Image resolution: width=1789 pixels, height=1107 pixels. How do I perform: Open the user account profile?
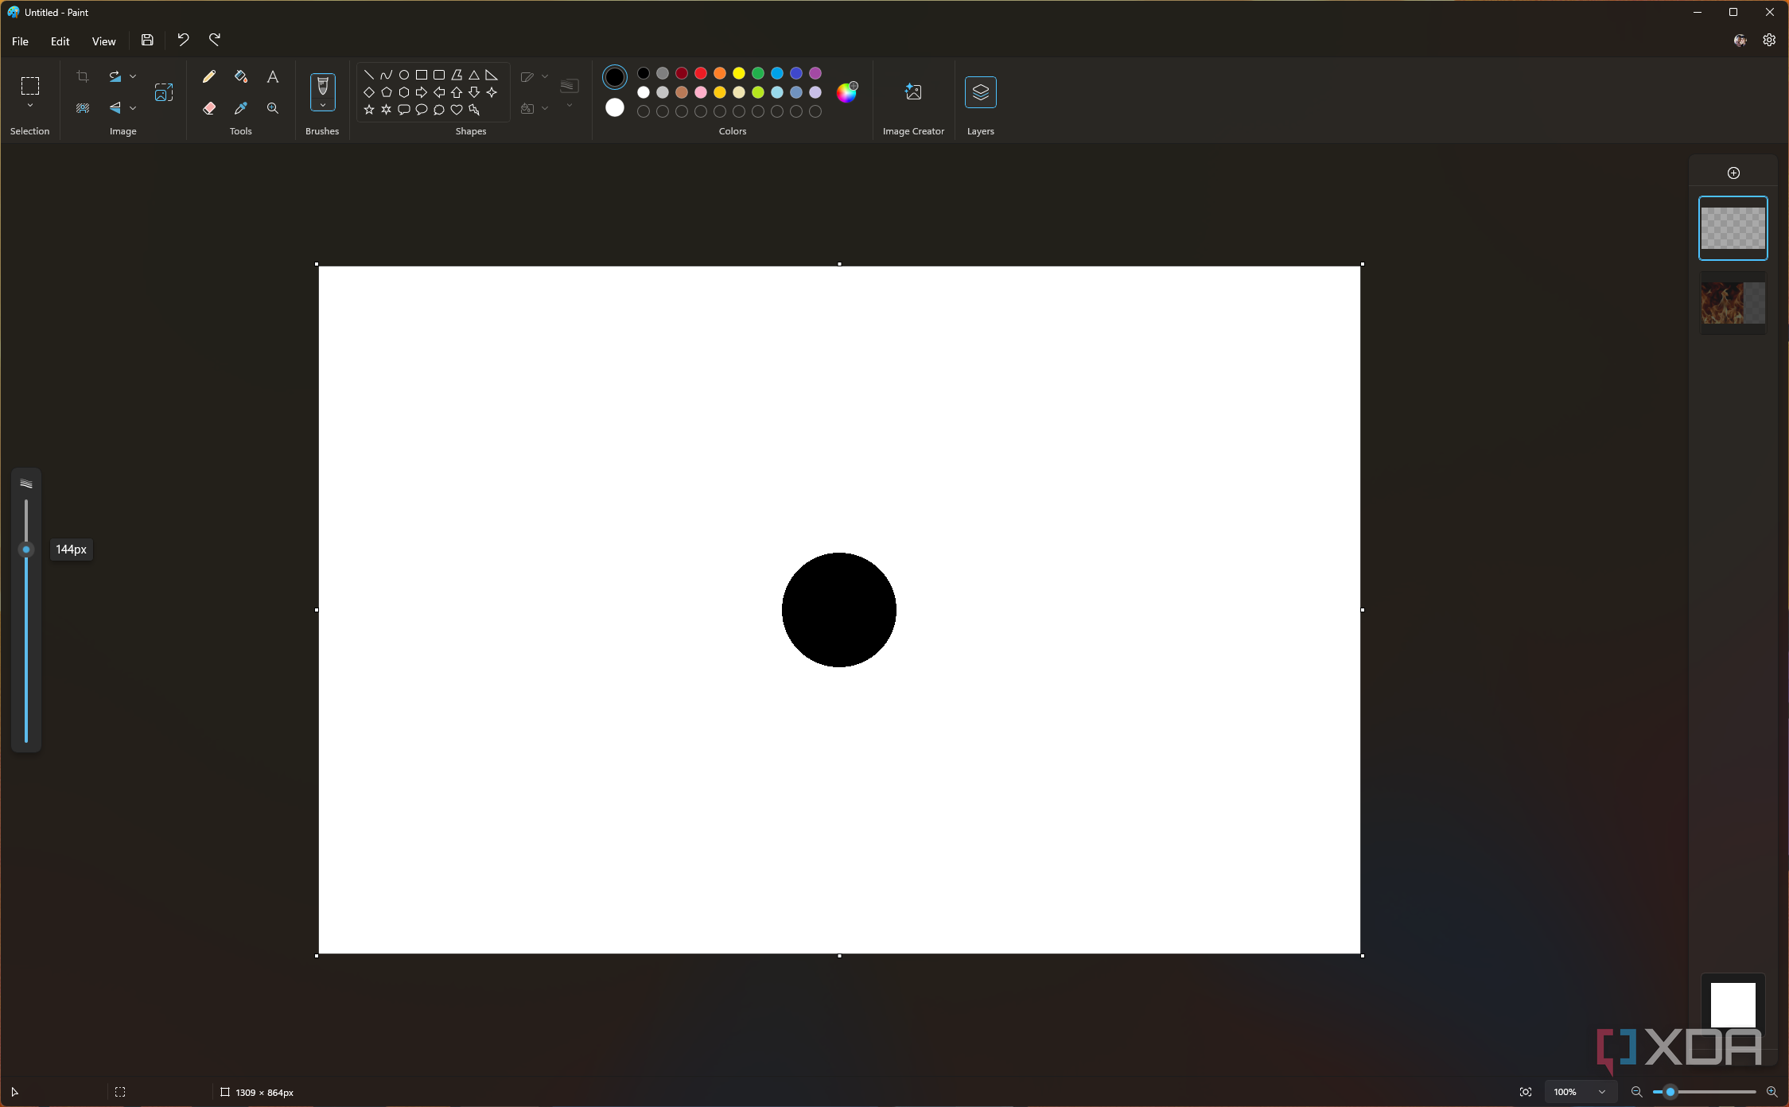pos(1740,40)
